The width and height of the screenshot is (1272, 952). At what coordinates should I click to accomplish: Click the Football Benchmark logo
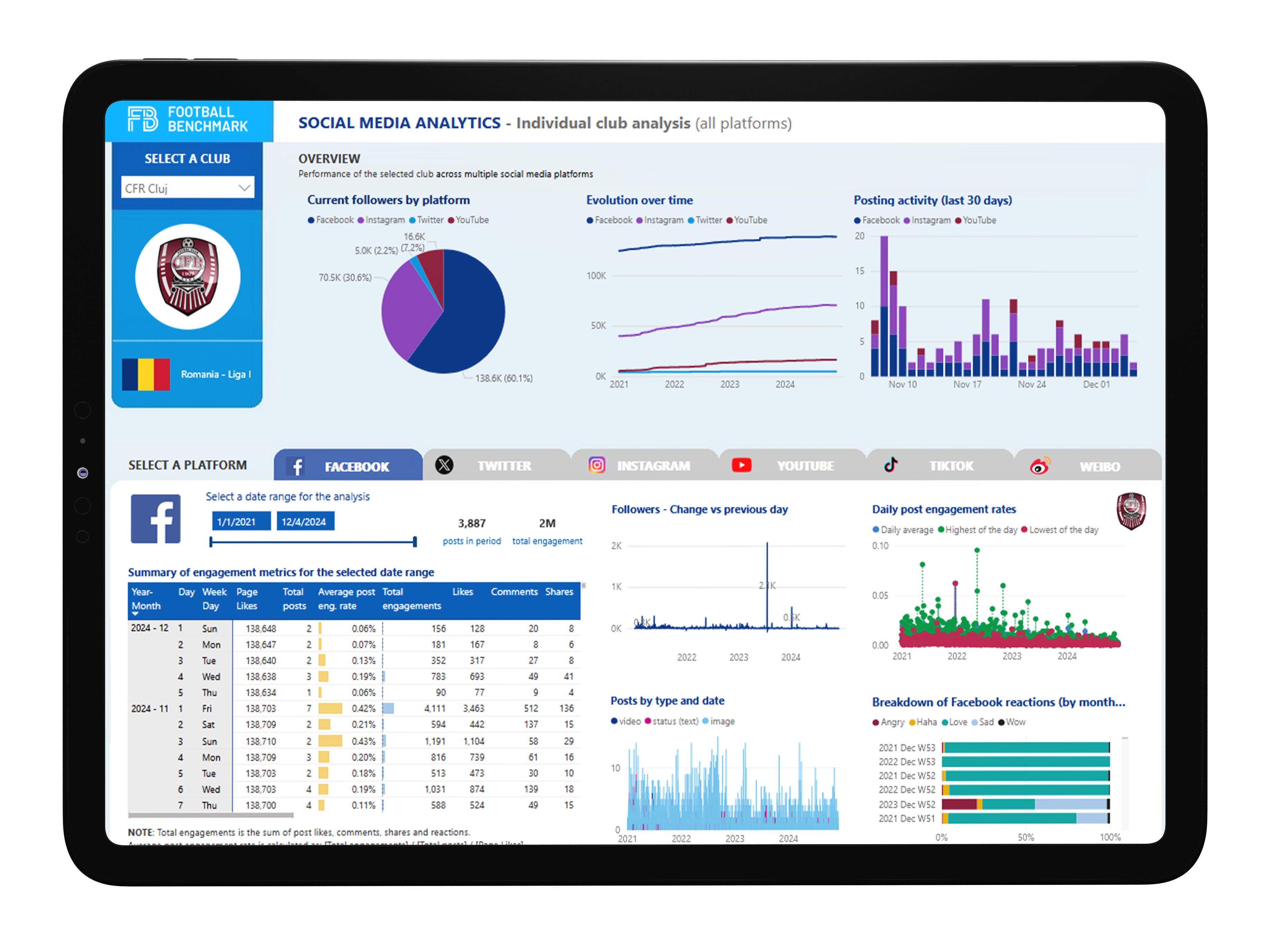point(187,120)
